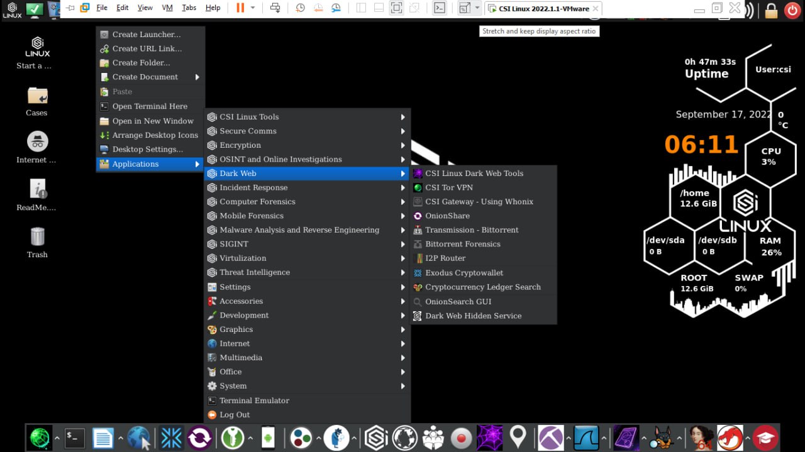Open the purple spider web dock icon
805x452 pixels.
coord(489,438)
